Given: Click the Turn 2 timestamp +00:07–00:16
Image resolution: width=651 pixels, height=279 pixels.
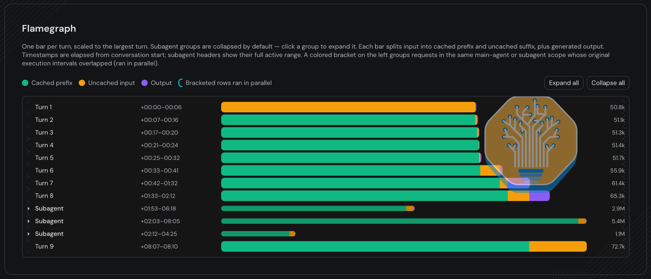Looking at the screenshot, I should pos(160,120).
